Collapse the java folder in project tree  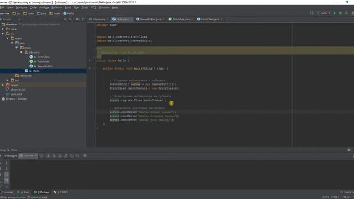pos(12,43)
